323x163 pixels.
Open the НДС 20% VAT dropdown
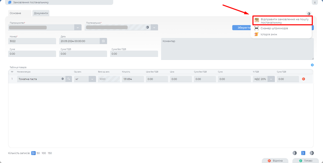tap(271, 79)
